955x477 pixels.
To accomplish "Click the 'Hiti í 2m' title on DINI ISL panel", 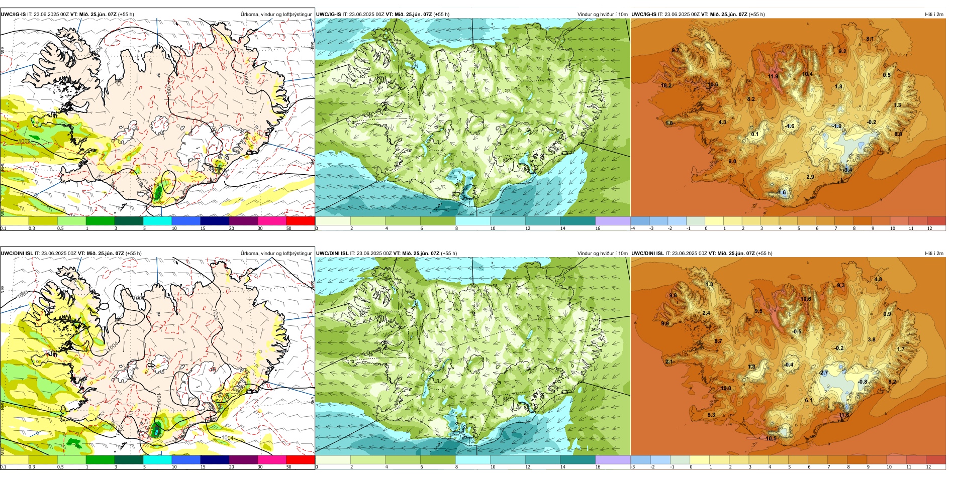I will [934, 253].
